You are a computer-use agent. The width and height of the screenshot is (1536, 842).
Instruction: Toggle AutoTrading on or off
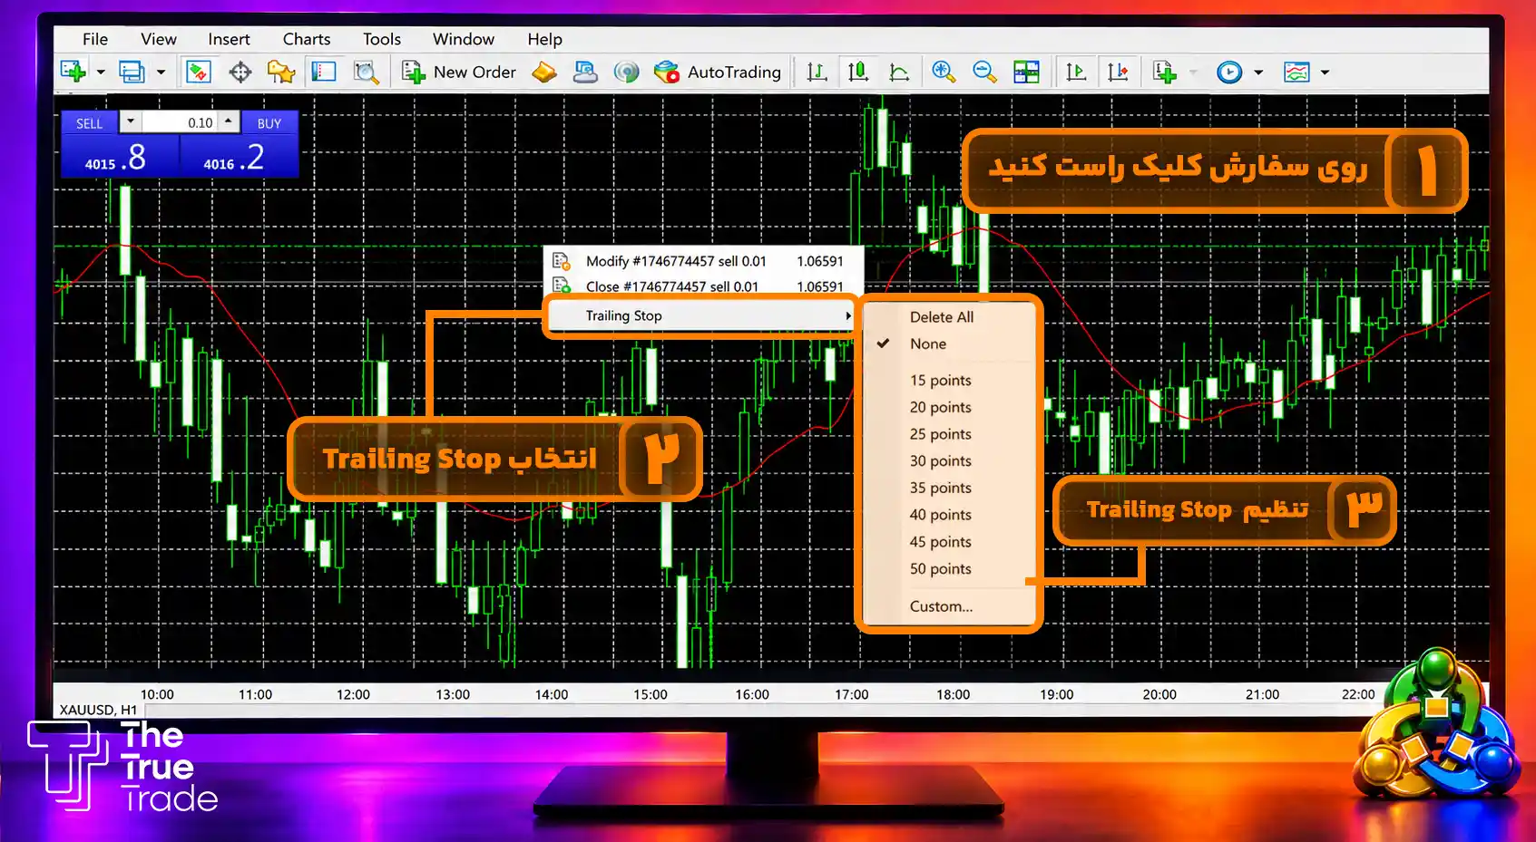(x=717, y=72)
